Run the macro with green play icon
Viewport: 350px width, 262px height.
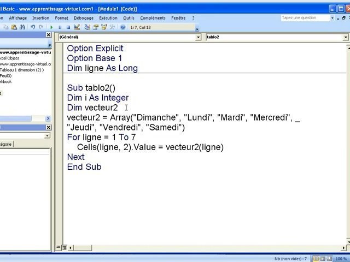(51, 27)
